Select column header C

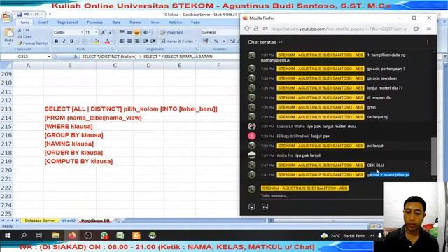click(115, 66)
